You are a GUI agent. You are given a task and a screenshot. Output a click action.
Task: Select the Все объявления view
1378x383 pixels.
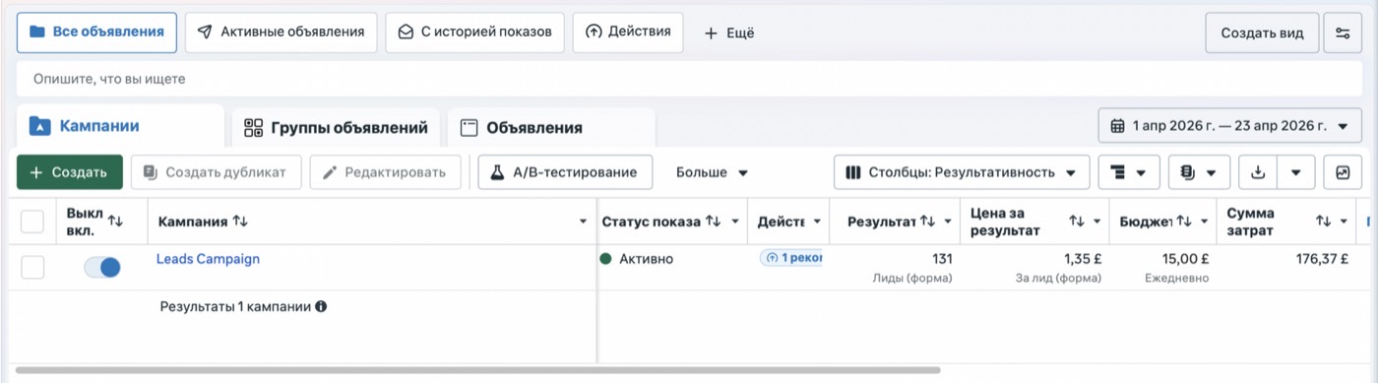96,32
